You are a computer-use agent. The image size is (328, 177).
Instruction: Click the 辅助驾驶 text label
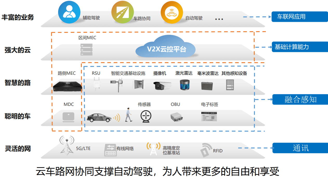(x=91, y=18)
